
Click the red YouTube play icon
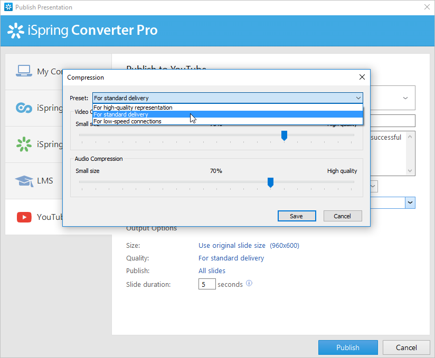click(24, 217)
